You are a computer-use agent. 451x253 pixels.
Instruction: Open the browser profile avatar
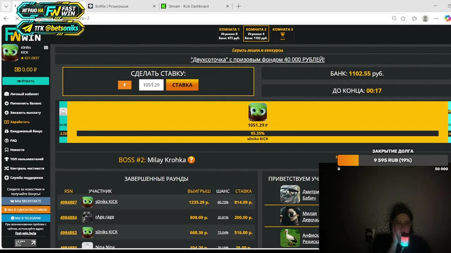(x=425, y=18)
